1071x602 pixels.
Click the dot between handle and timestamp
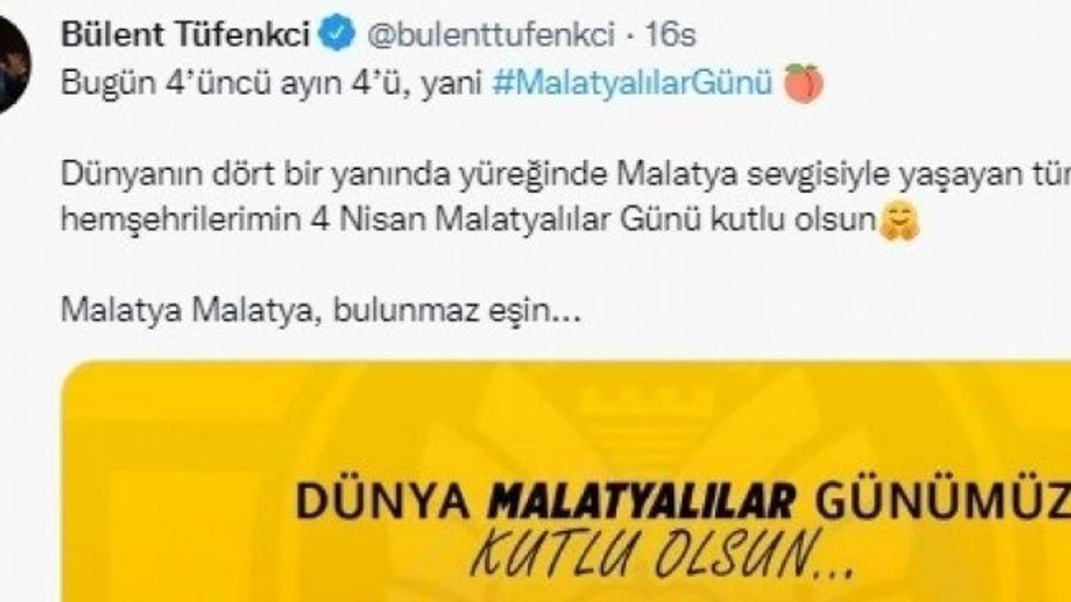(631, 36)
